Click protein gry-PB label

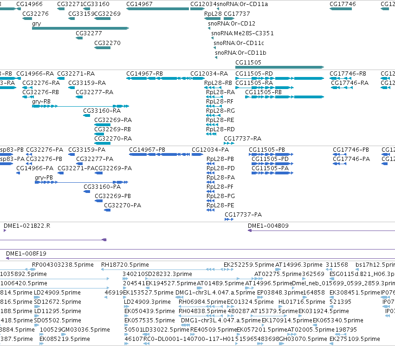44,178
